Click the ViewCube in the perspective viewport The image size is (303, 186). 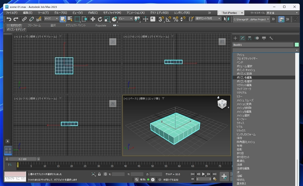[222, 104]
